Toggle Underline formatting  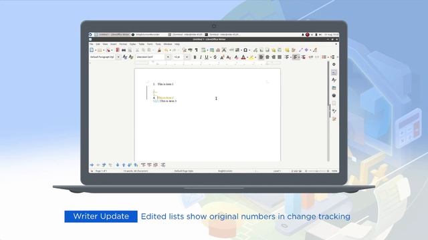click(x=207, y=57)
